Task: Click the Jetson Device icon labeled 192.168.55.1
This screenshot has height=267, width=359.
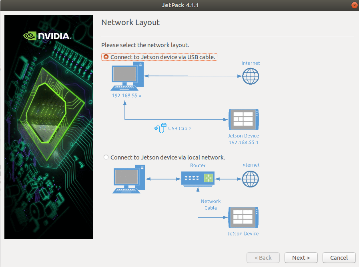Action: click(x=244, y=120)
